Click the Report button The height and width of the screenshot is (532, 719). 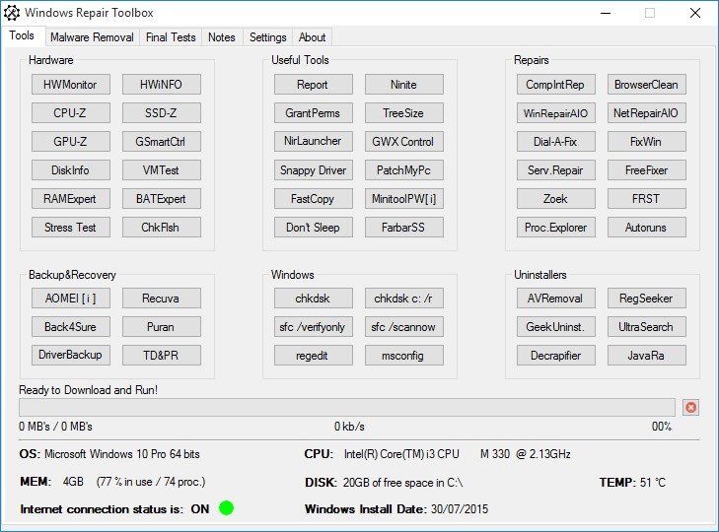tap(314, 85)
